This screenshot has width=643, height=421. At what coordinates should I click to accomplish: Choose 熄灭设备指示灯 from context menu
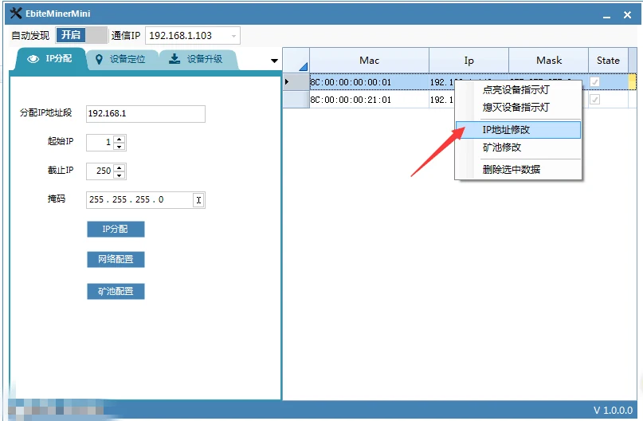point(519,108)
